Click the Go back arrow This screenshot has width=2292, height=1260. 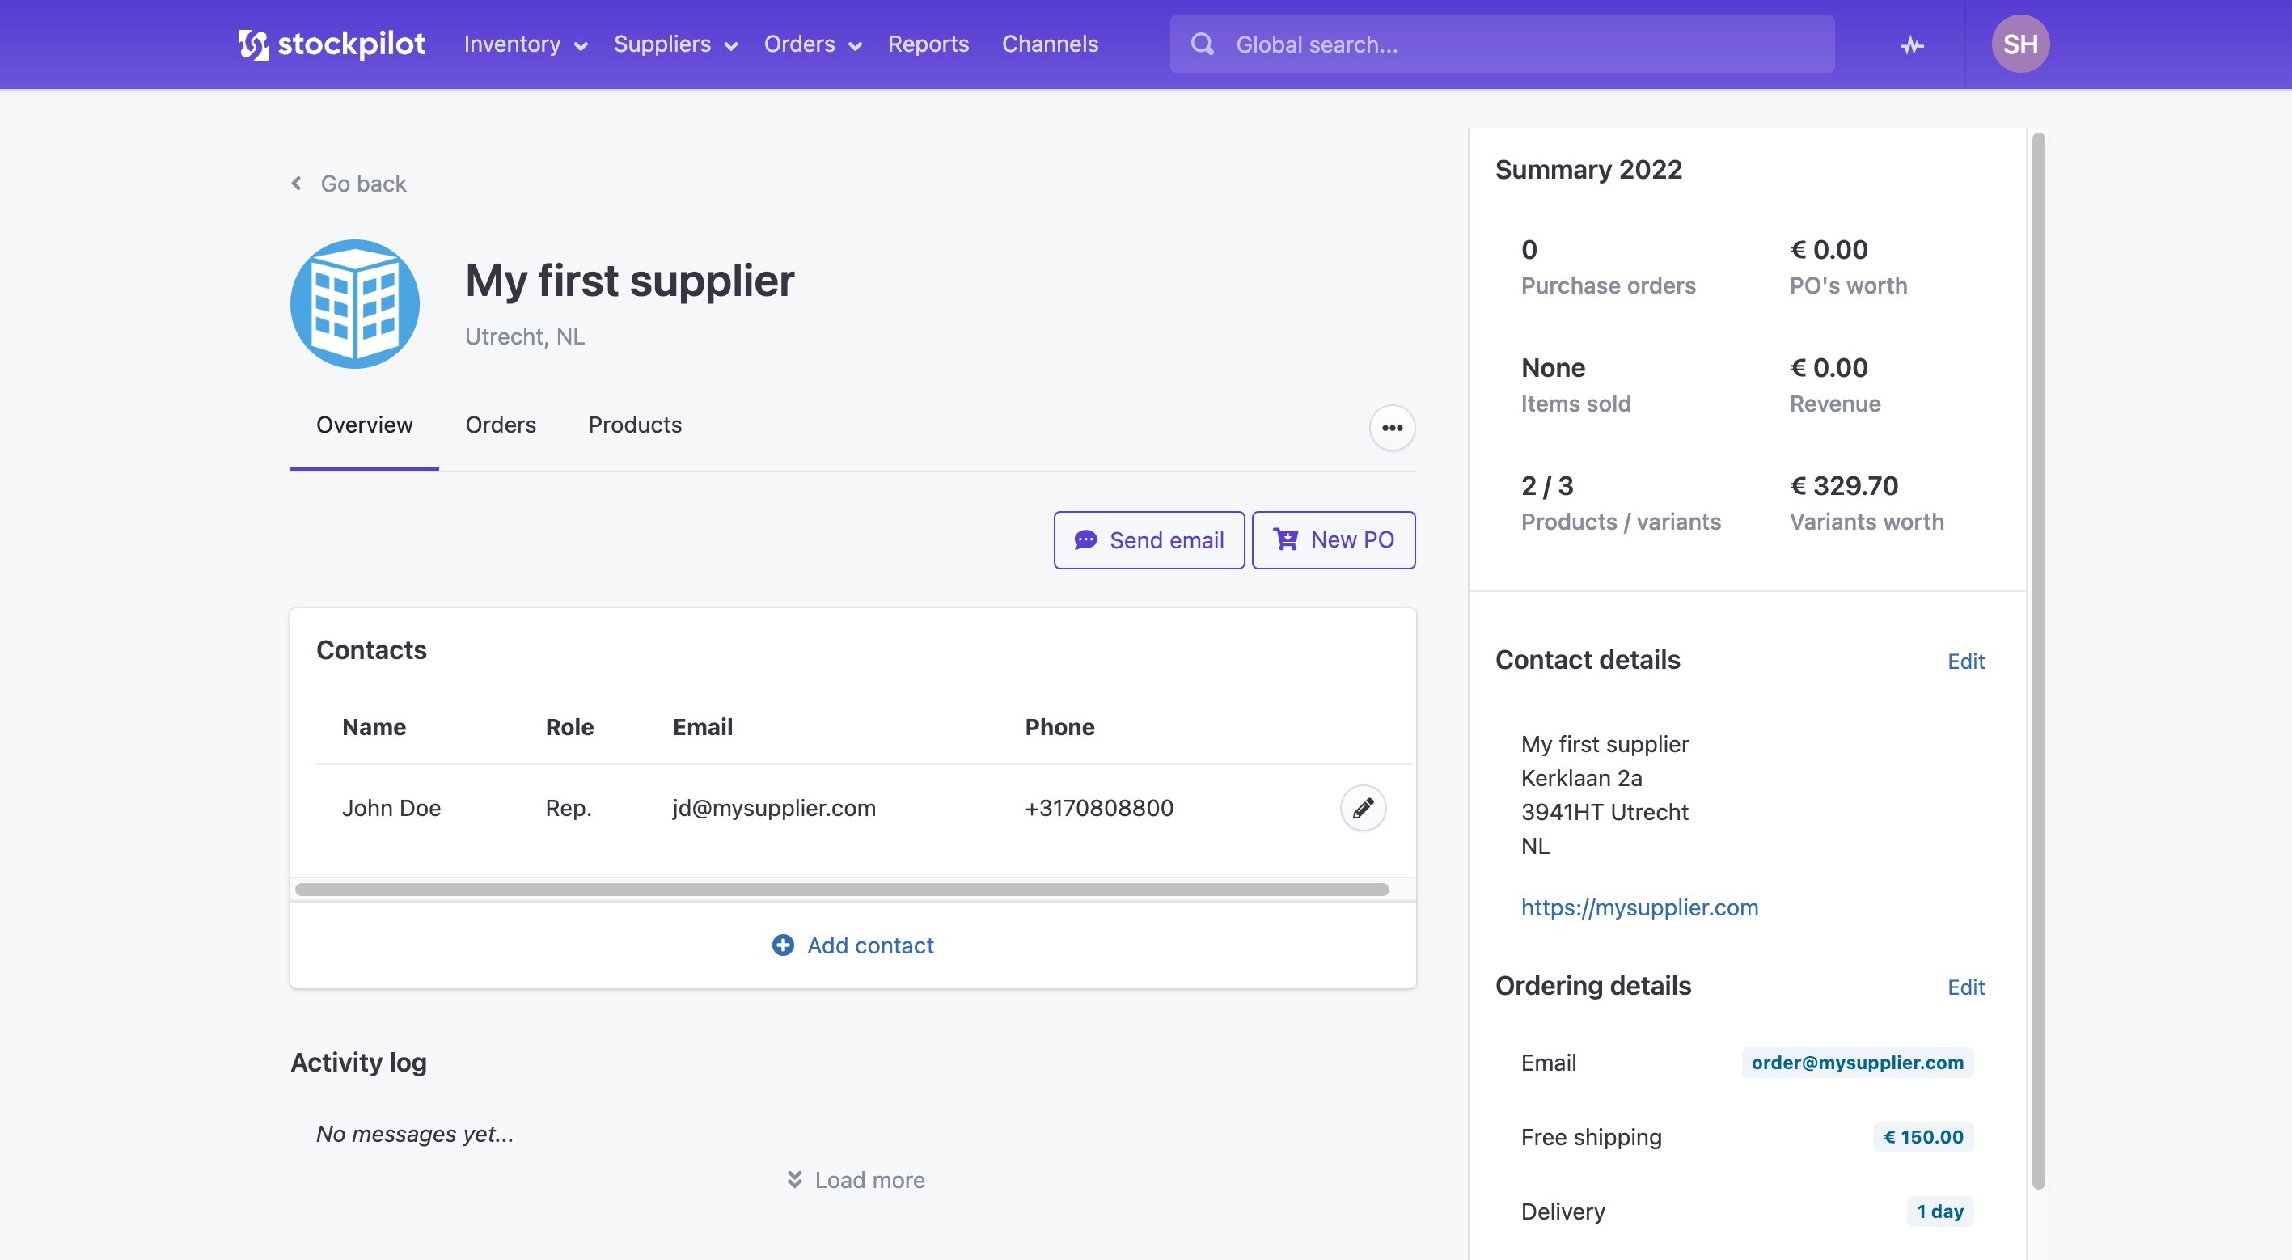point(296,184)
